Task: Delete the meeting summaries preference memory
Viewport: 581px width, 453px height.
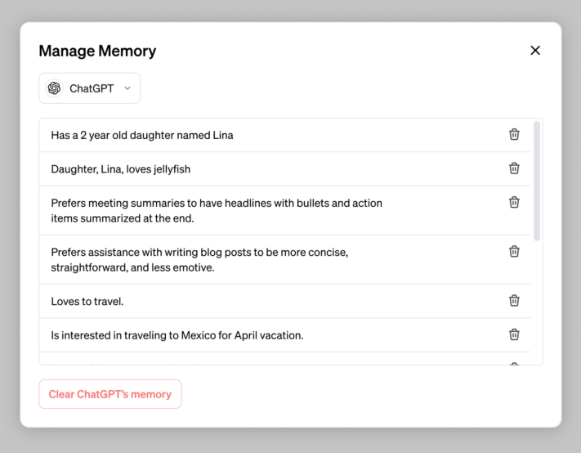Action: click(514, 203)
